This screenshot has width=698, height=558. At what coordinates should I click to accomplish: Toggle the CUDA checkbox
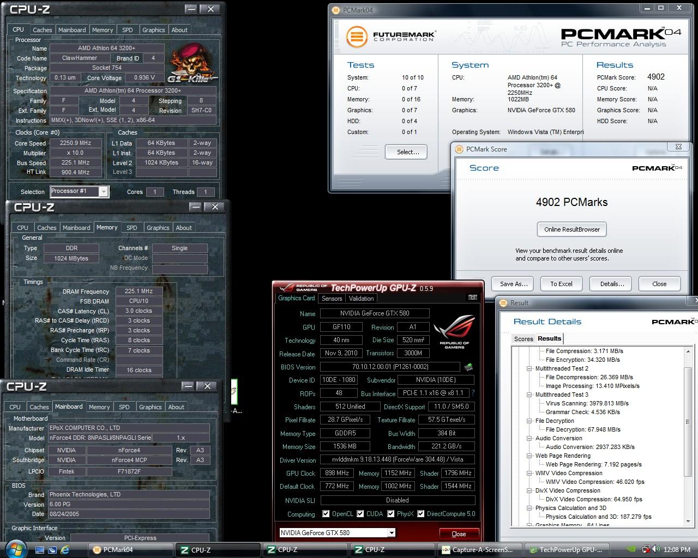(360, 513)
